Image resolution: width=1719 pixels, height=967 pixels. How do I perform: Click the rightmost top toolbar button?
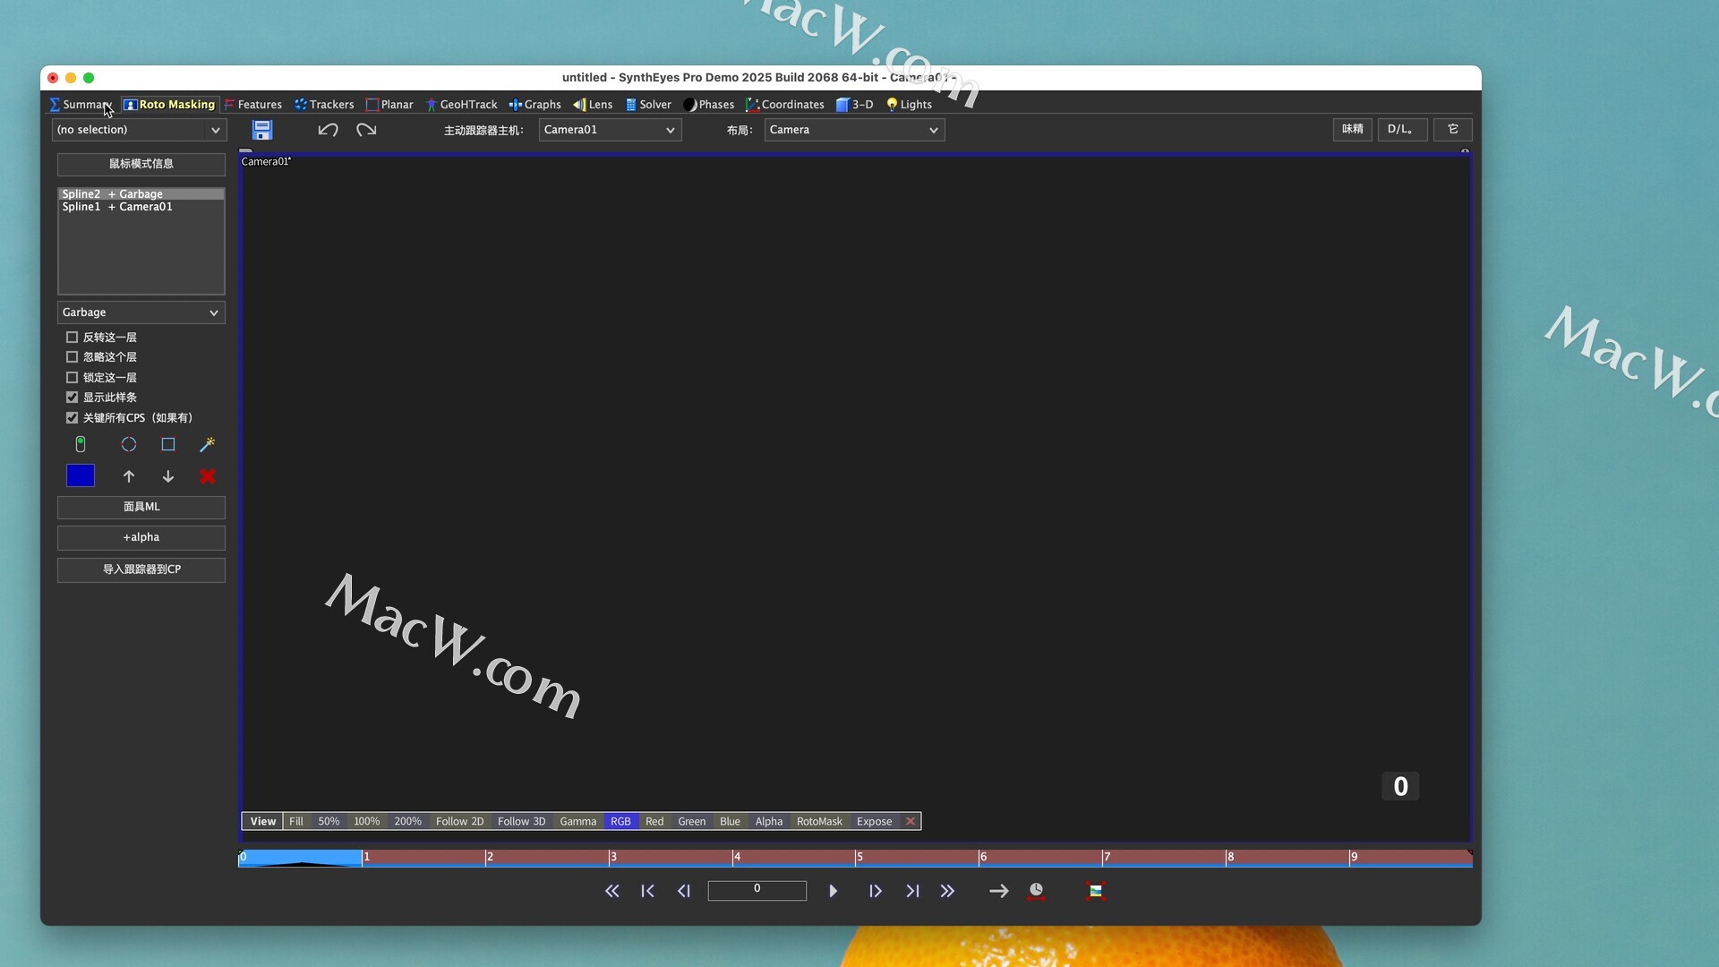click(x=1453, y=130)
